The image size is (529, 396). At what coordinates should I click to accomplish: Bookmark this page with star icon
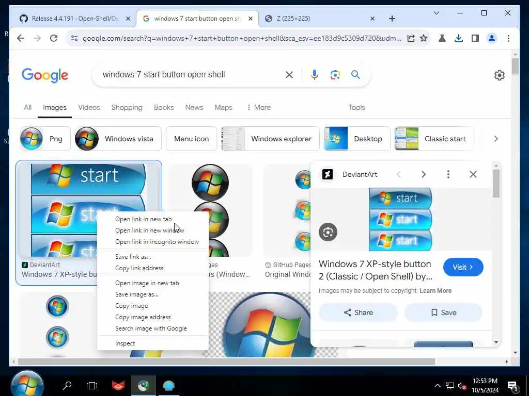point(424,38)
